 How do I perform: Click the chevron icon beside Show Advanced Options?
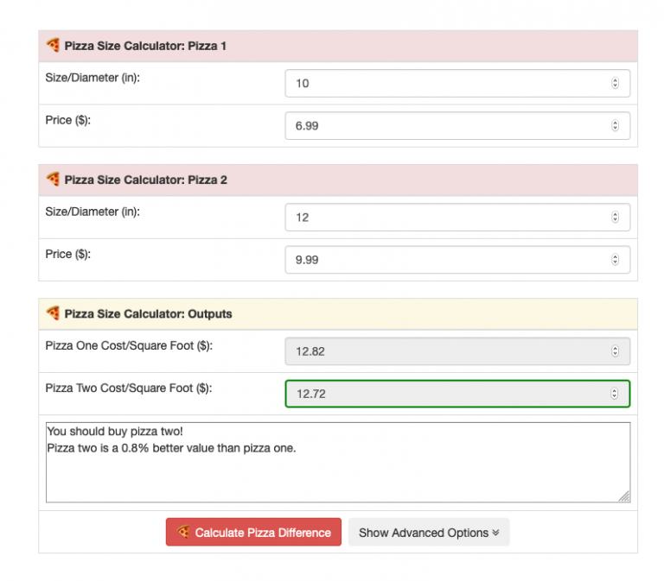(x=495, y=533)
